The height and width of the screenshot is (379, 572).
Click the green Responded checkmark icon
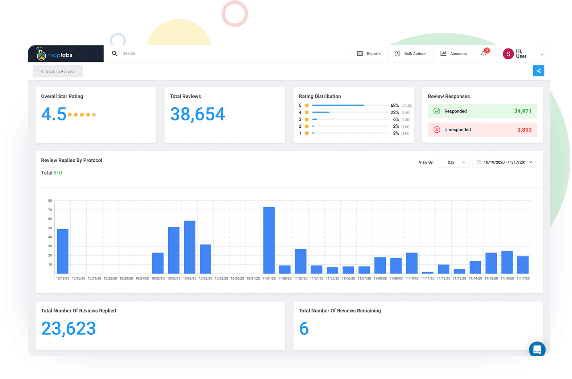pos(437,111)
